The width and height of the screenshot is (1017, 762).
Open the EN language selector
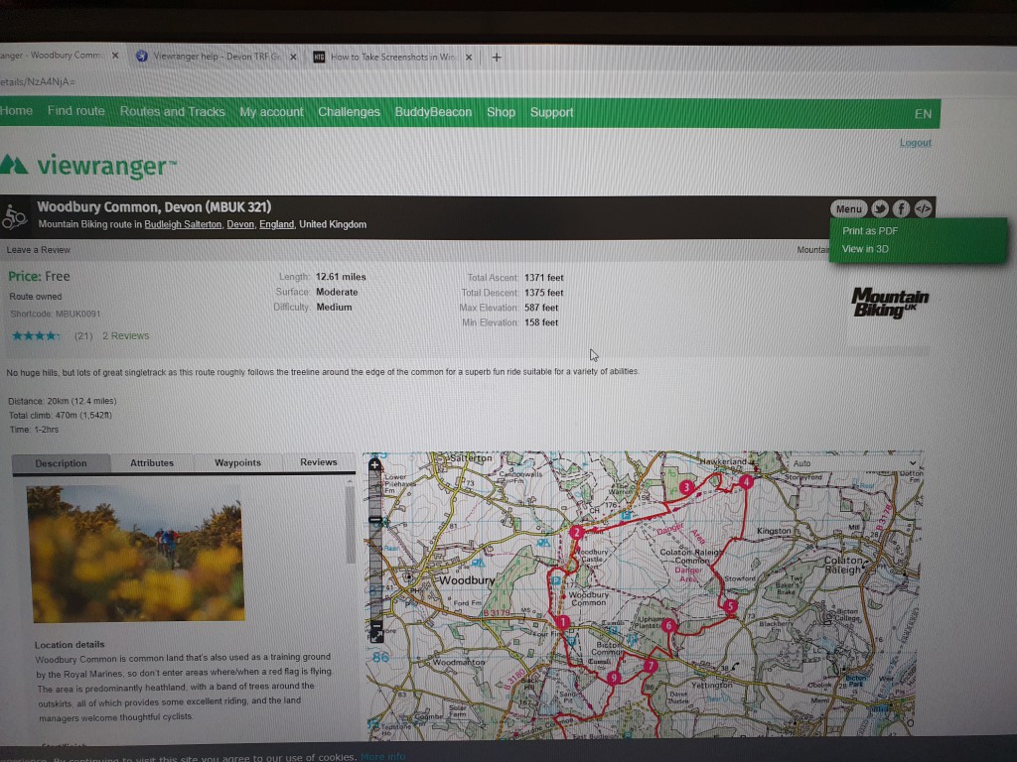(x=923, y=114)
